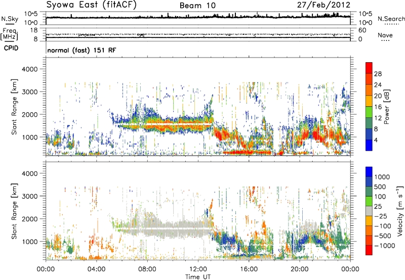Screen dimensions: 405x280
Task: Click the '-100' tick on Velocity colorbar
Action: 383,226
